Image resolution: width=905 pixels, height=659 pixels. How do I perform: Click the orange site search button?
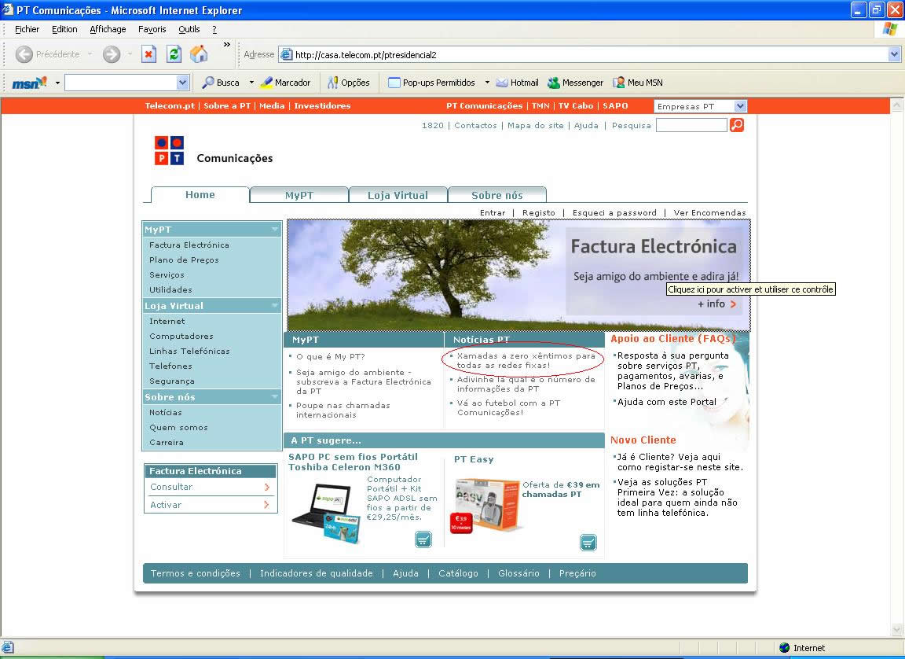(x=737, y=125)
